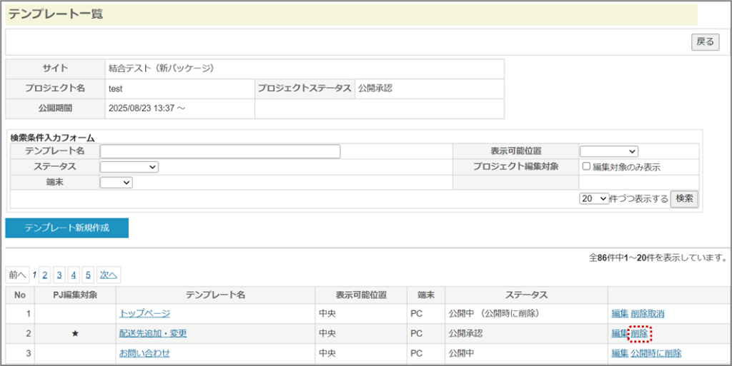Go to the 前へ previous page
This screenshot has height=366, width=732.
click(18, 275)
